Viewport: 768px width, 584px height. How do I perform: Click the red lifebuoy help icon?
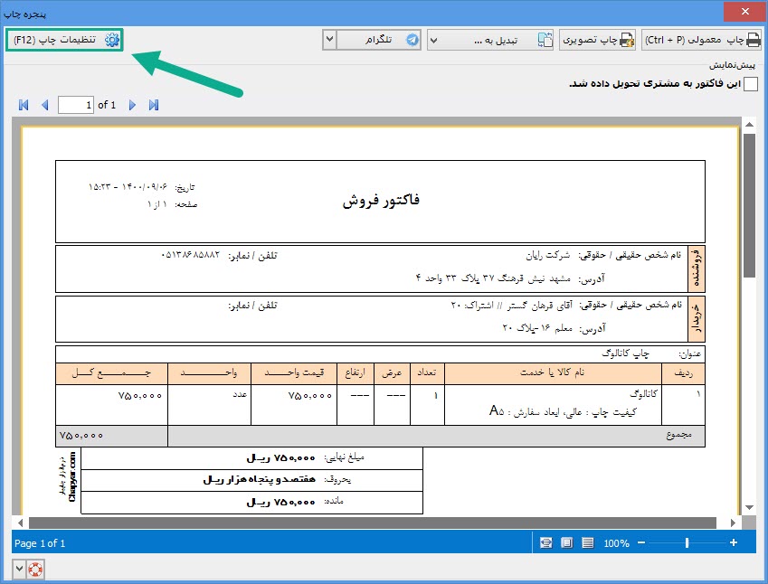(35, 570)
